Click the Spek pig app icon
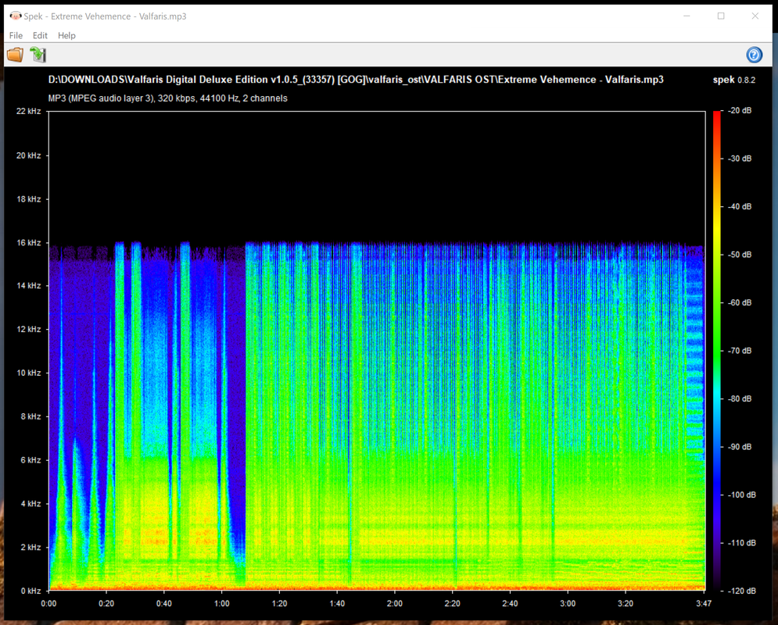Viewport: 778px width, 625px height. click(16, 16)
